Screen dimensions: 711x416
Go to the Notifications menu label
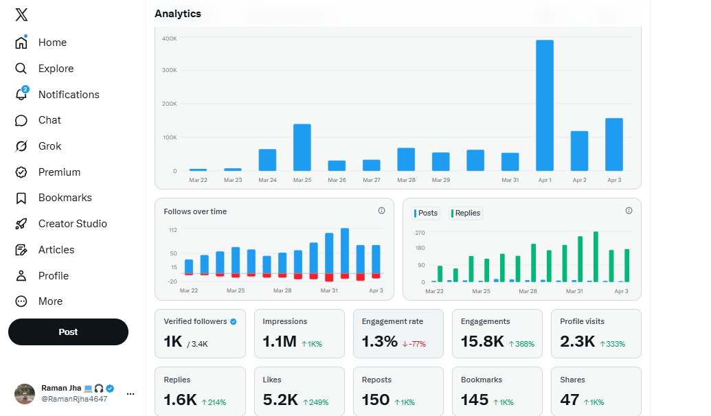[x=69, y=95]
